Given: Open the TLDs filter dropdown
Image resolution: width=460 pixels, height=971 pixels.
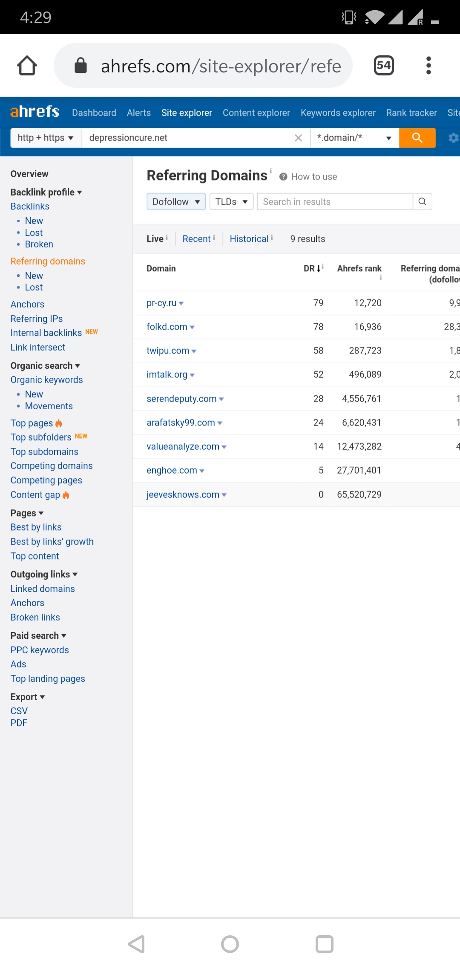Looking at the screenshot, I should click(231, 201).
